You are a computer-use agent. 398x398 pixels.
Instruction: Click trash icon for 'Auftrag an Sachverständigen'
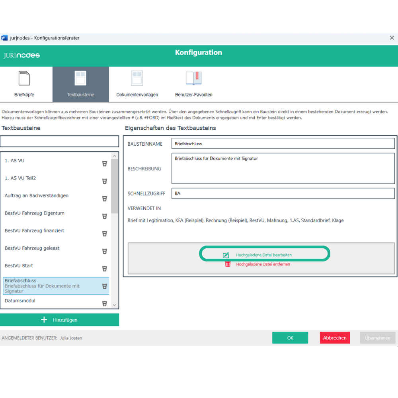tap(105, 199)
